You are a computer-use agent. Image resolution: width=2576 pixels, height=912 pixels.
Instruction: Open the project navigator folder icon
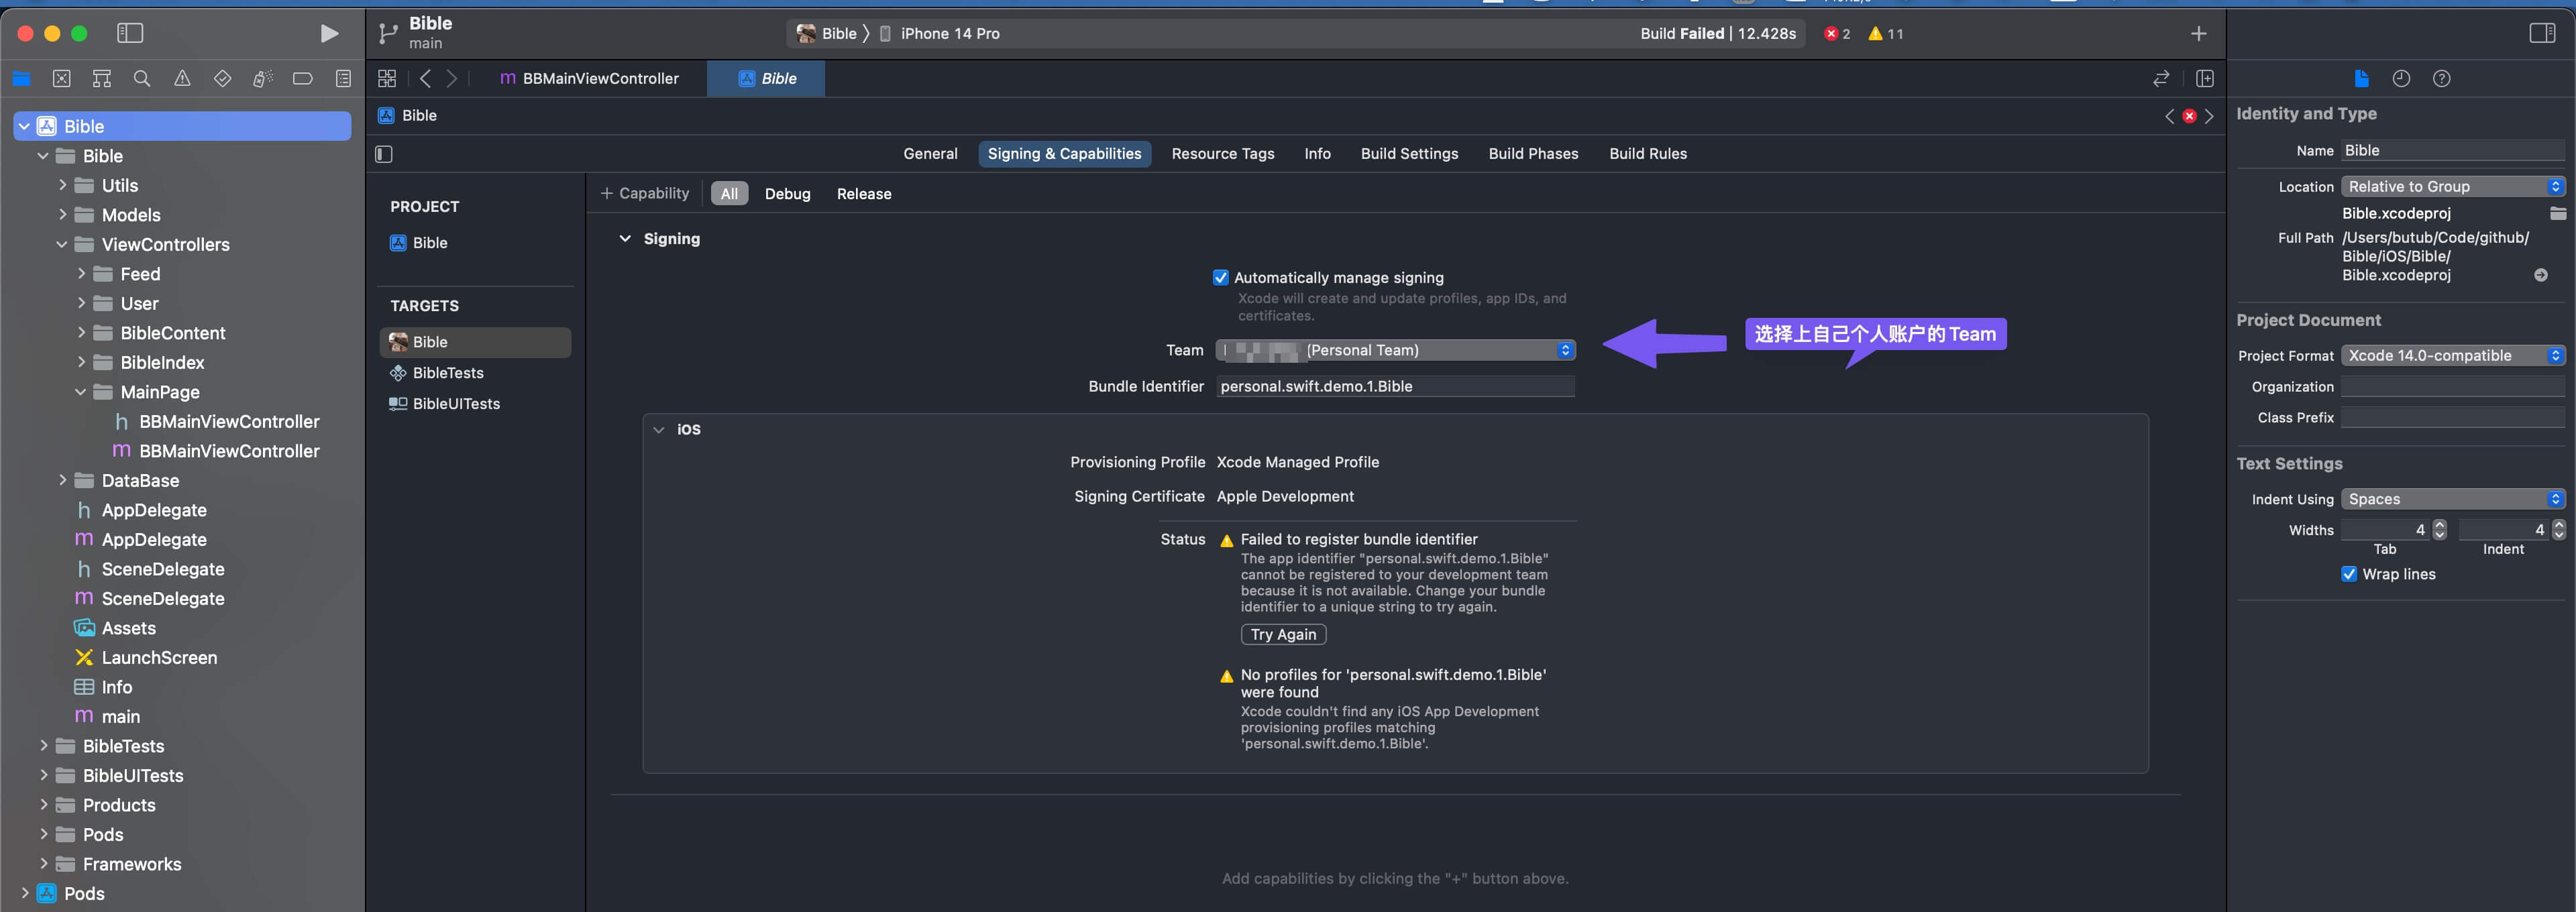click(x=21, y=78)
